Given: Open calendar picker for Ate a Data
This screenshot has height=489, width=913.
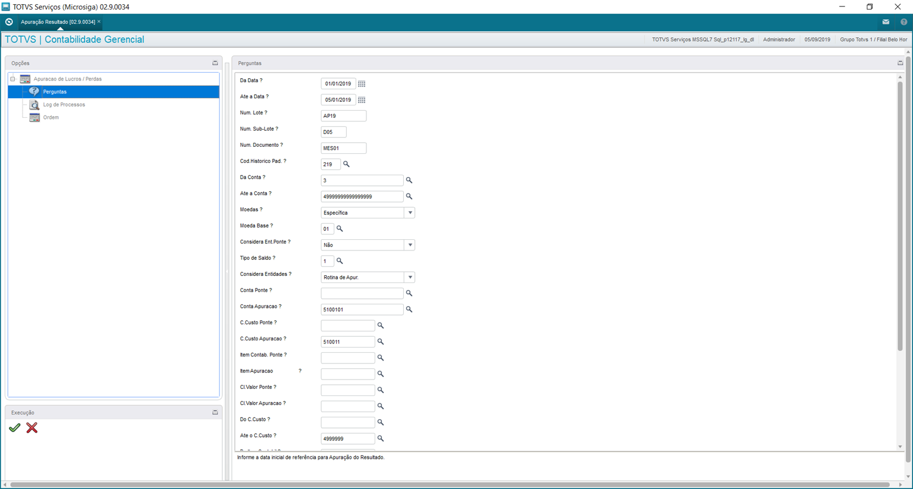Looking at the screenshot, I should (362, 100).
